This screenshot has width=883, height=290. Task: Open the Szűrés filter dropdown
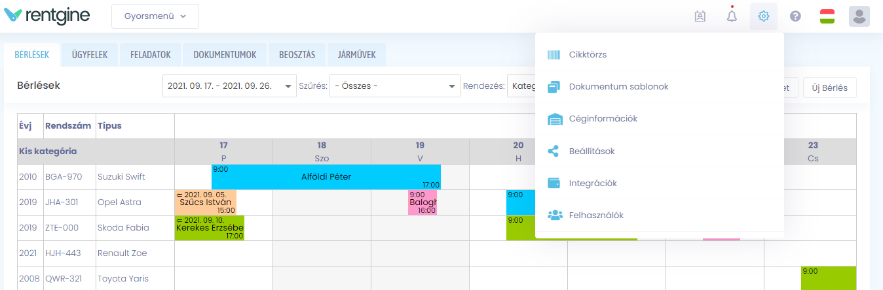tap(394, 86)
